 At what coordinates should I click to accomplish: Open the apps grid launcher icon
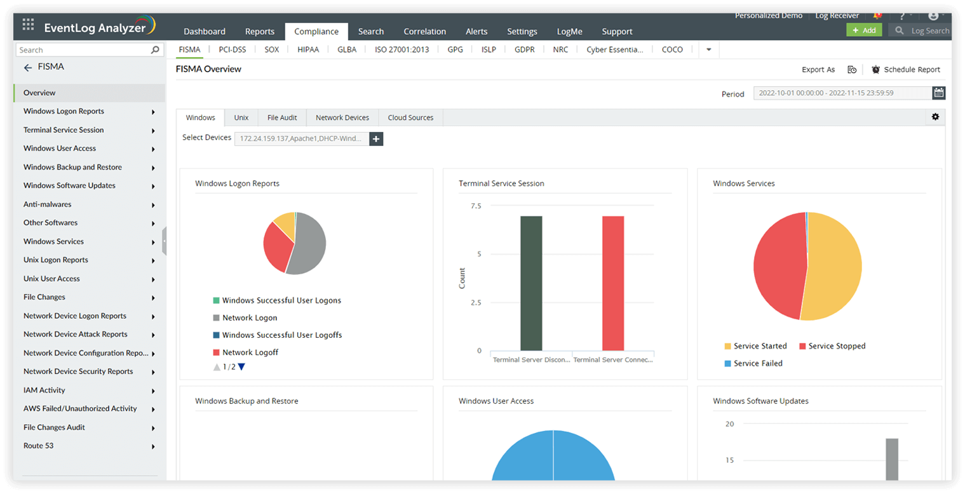(x=28, y=25)
